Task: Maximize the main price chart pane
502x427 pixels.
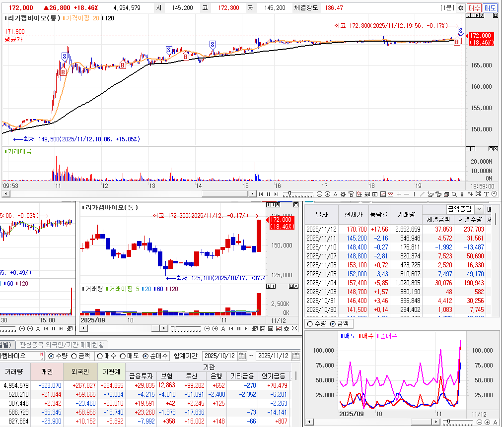Action: click(x=495, y=15)
